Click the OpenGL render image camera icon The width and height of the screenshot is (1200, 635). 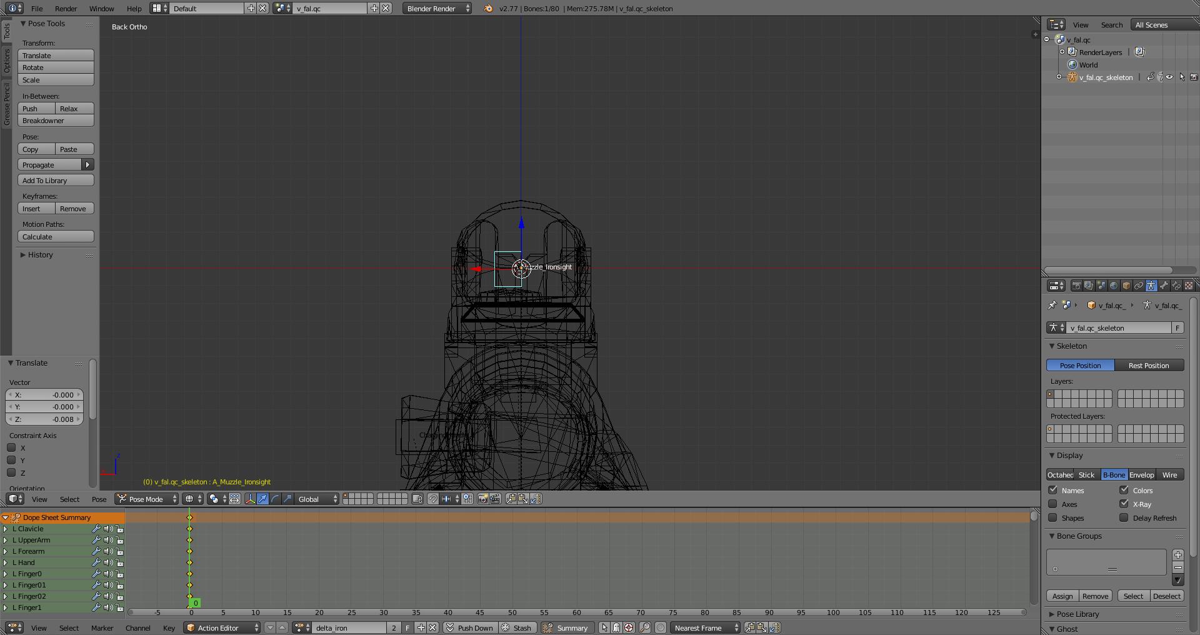click(x=482, y=499)
